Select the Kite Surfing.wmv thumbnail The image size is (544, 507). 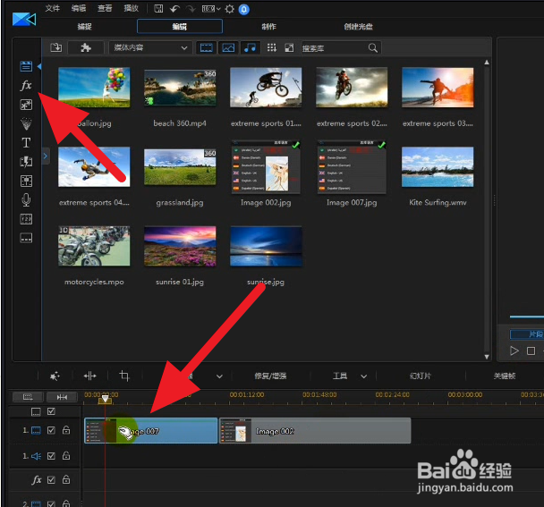click(438, 167)
